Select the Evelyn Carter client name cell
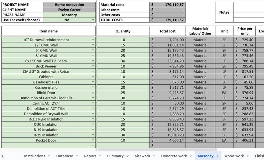The height and width of the screenshot is (160, 264). click(x=69, y=10)
